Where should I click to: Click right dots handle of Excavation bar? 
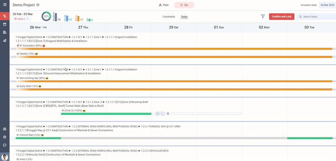point(334,49)
